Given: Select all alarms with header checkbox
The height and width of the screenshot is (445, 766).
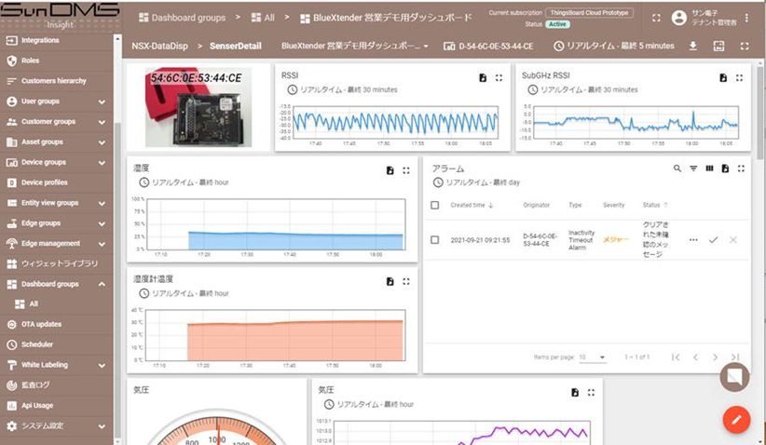Looking at the screenshot, I should (435, 205).
